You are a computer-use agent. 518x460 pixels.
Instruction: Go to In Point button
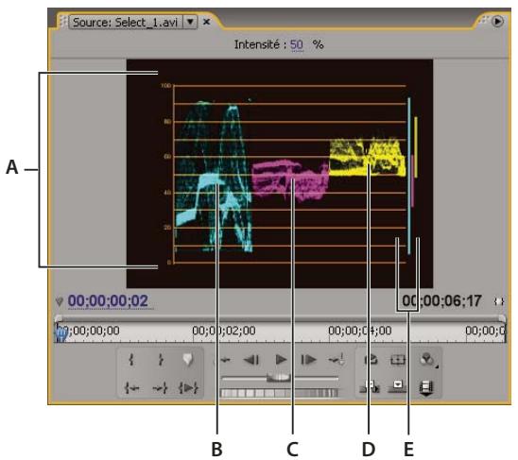131,387
